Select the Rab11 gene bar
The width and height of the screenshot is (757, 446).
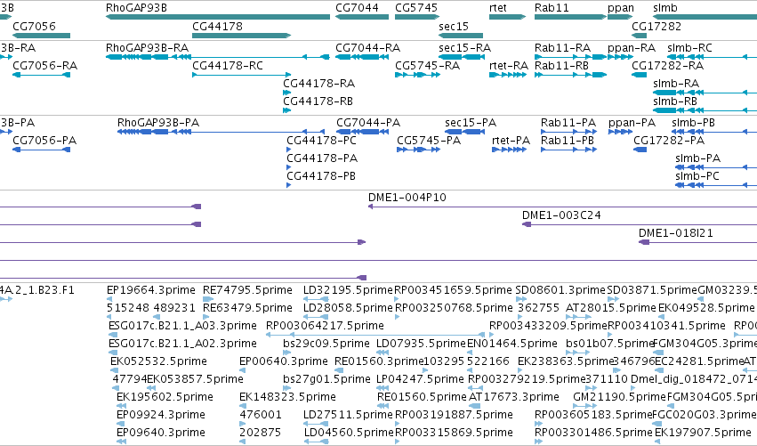[x=570, y=17]
